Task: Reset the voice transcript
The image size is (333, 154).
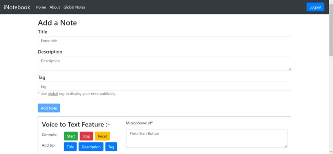Action: point(102,136)
